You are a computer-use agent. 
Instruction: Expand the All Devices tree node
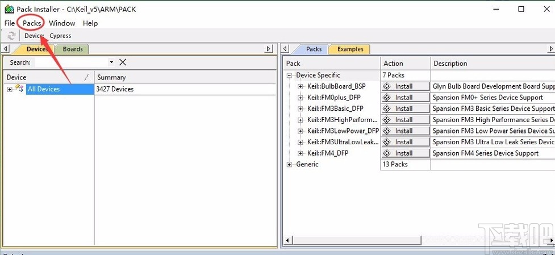tap(10, 89)
